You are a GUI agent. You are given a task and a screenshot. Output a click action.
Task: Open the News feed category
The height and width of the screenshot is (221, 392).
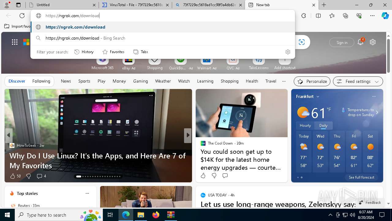[66, 81]
